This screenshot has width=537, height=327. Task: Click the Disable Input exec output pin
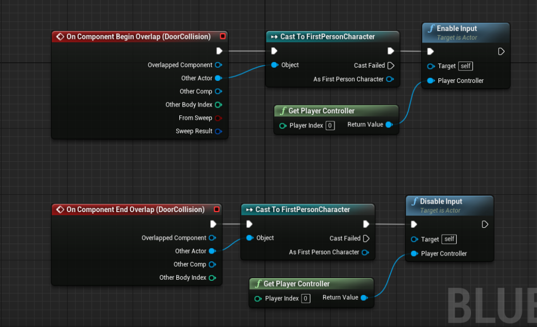485,225
